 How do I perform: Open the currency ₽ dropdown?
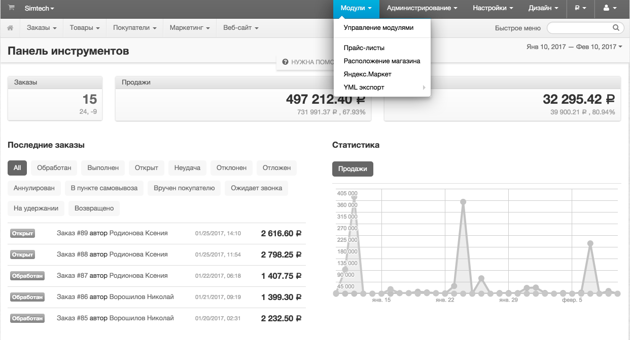pyautogui.click(x=580, y=8)
